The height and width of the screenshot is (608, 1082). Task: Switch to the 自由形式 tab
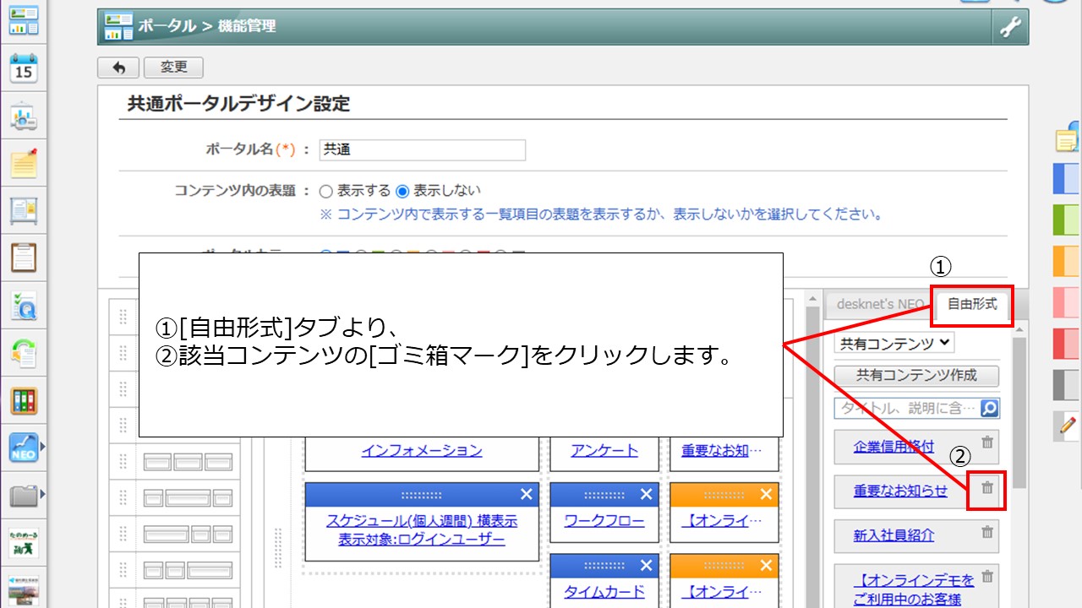pyautogui.click(x=972, y=304)
